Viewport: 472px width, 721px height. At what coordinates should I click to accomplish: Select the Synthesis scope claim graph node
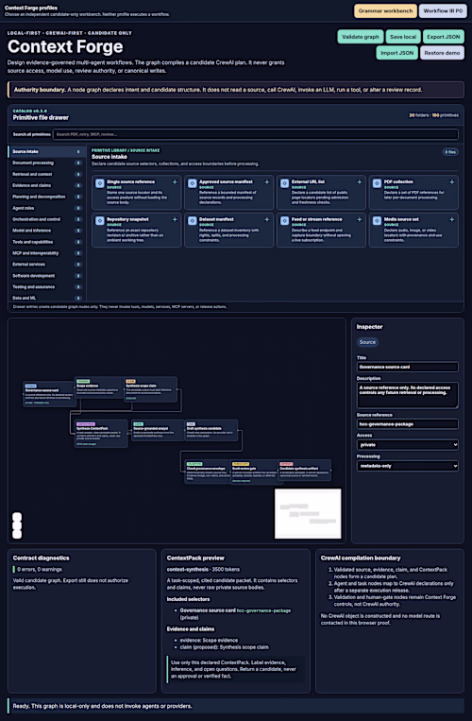point(151,389)
